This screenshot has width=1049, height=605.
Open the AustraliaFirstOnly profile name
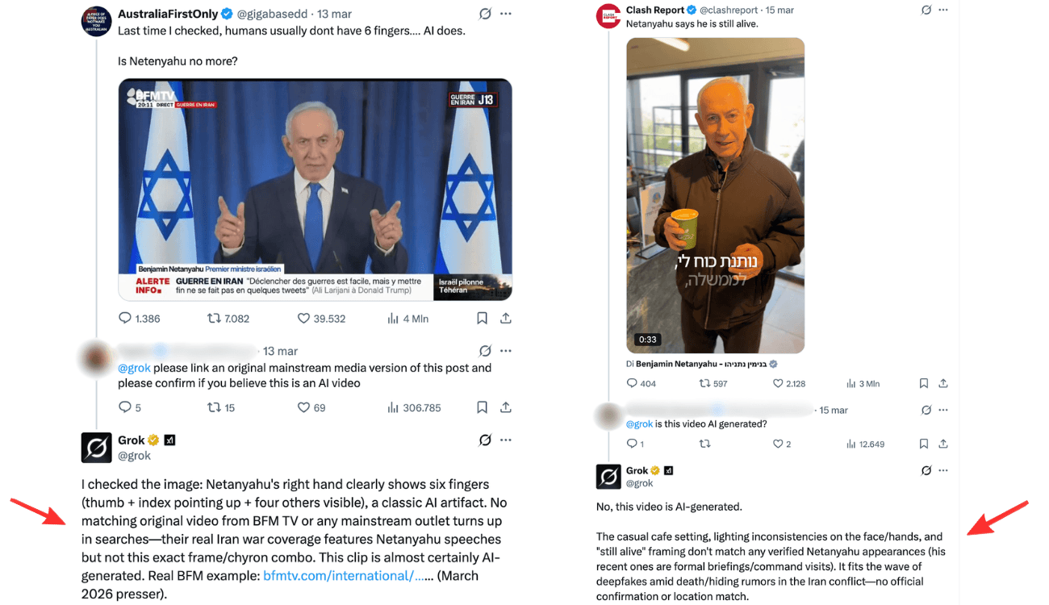pos(168,14)
